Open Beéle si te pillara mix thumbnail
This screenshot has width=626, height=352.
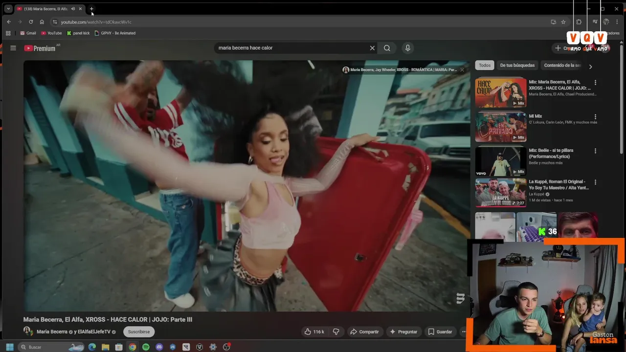tap(501, 161)
